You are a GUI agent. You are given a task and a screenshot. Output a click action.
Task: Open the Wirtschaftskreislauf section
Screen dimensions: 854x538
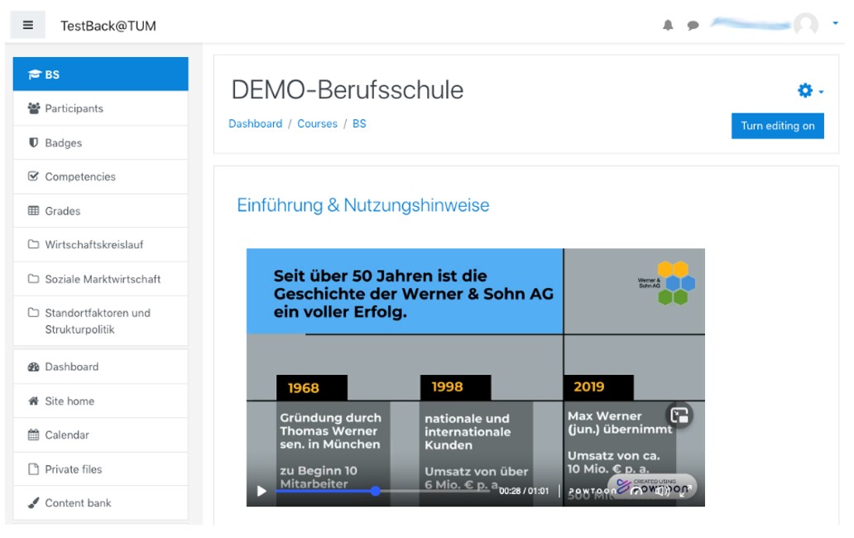[94, 245]
